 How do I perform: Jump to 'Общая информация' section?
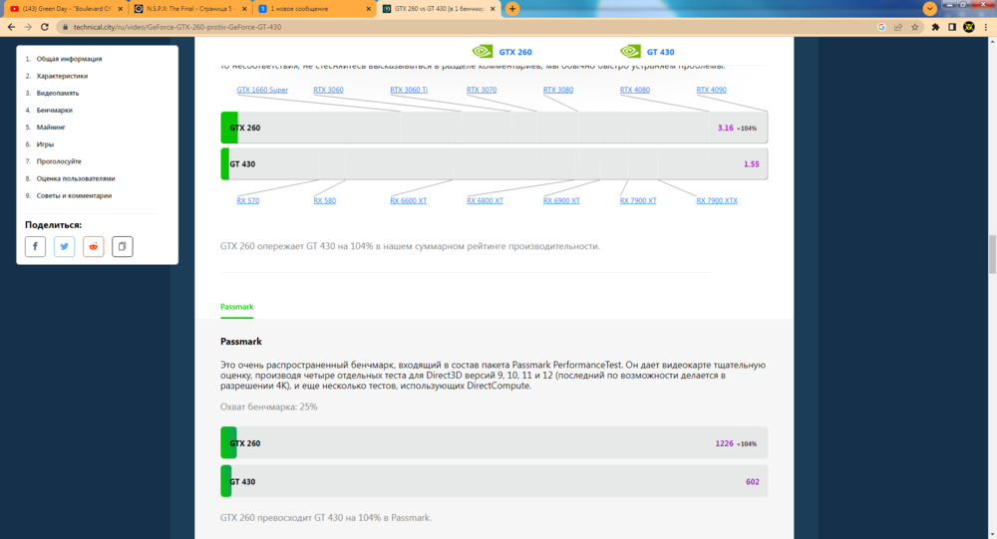[69, 59]
